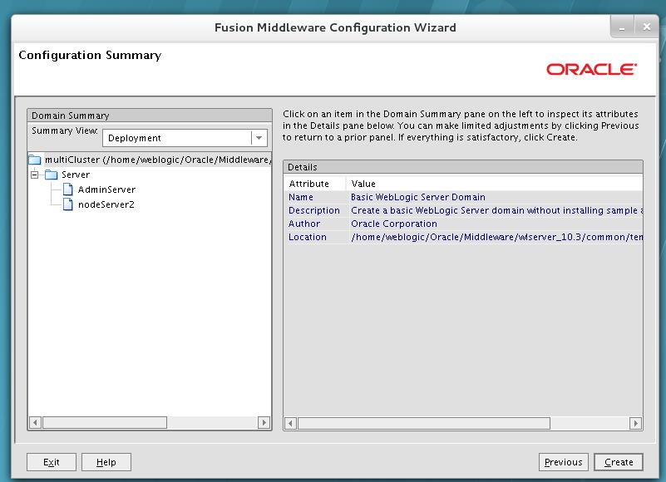Click the nodeServer2 document icon
Screen dimensions: 666x482
click(x=67, y=204)
